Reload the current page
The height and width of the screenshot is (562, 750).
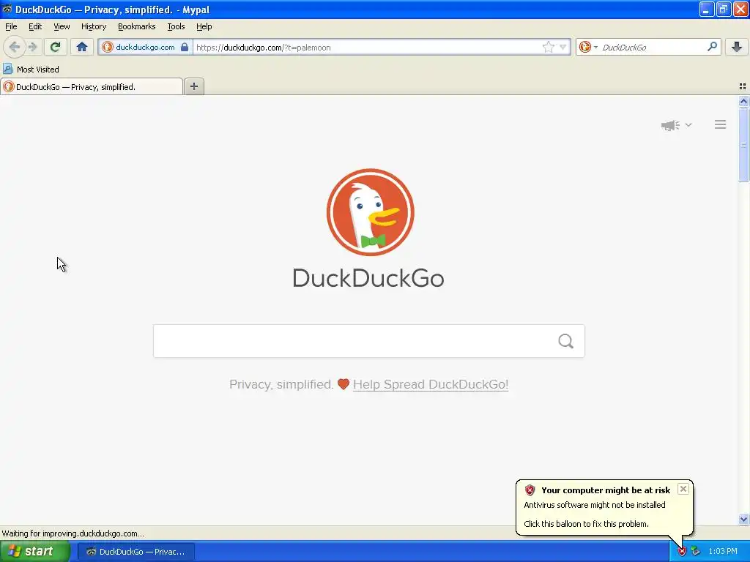(55, 47)
